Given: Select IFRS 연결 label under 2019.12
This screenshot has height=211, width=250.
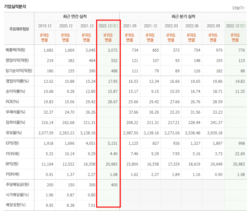Looking at the screenshot, I should [x=44, y=38].
